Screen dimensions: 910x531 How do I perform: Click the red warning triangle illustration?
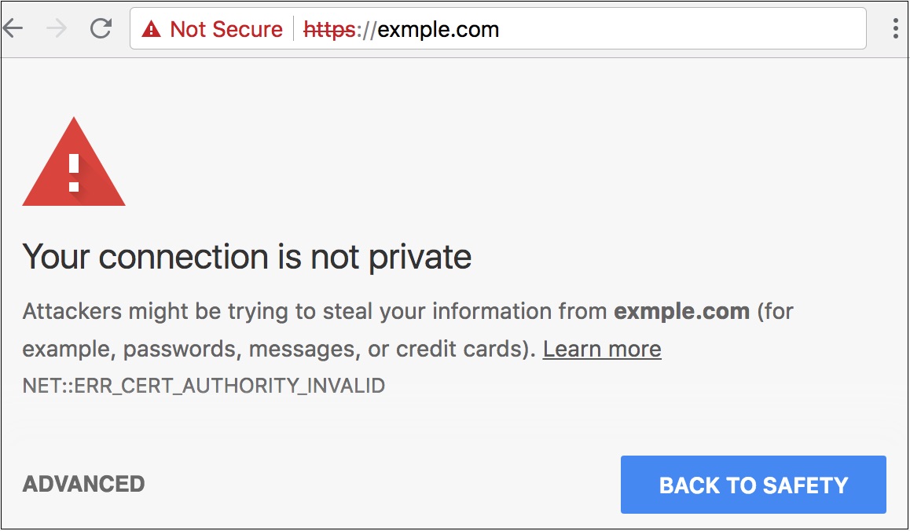click(74, 165)
